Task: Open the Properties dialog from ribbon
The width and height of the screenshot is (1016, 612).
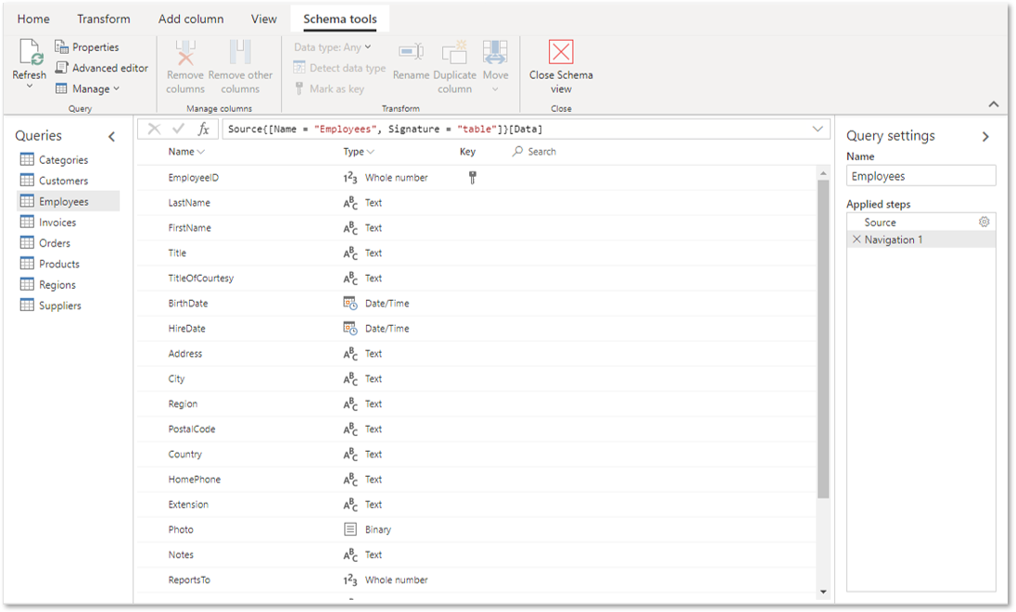Action: [87, 47]
